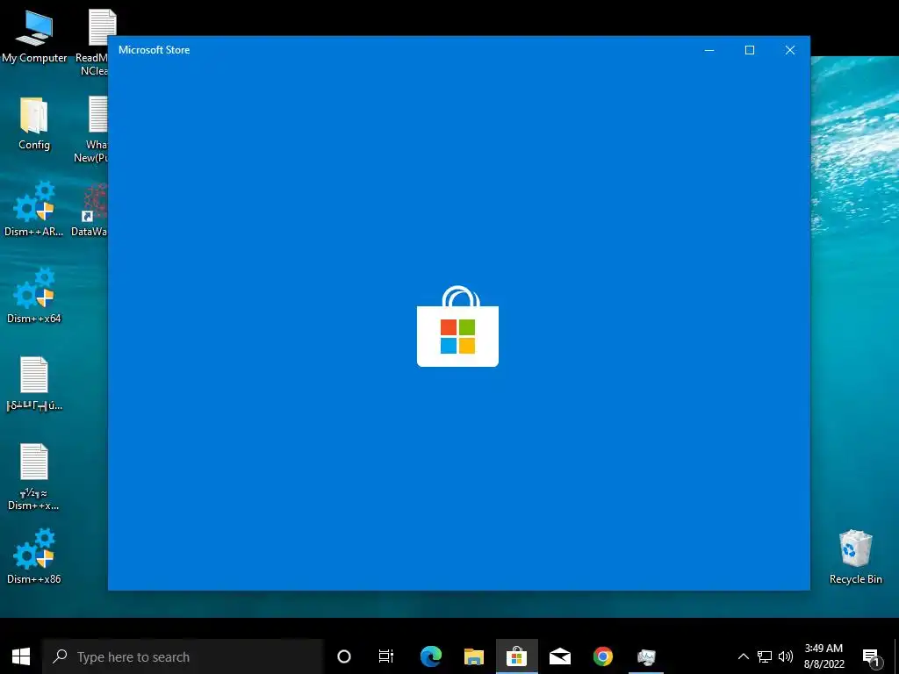Click the taskbar search box
899x674 pixels.
(183, 656)
